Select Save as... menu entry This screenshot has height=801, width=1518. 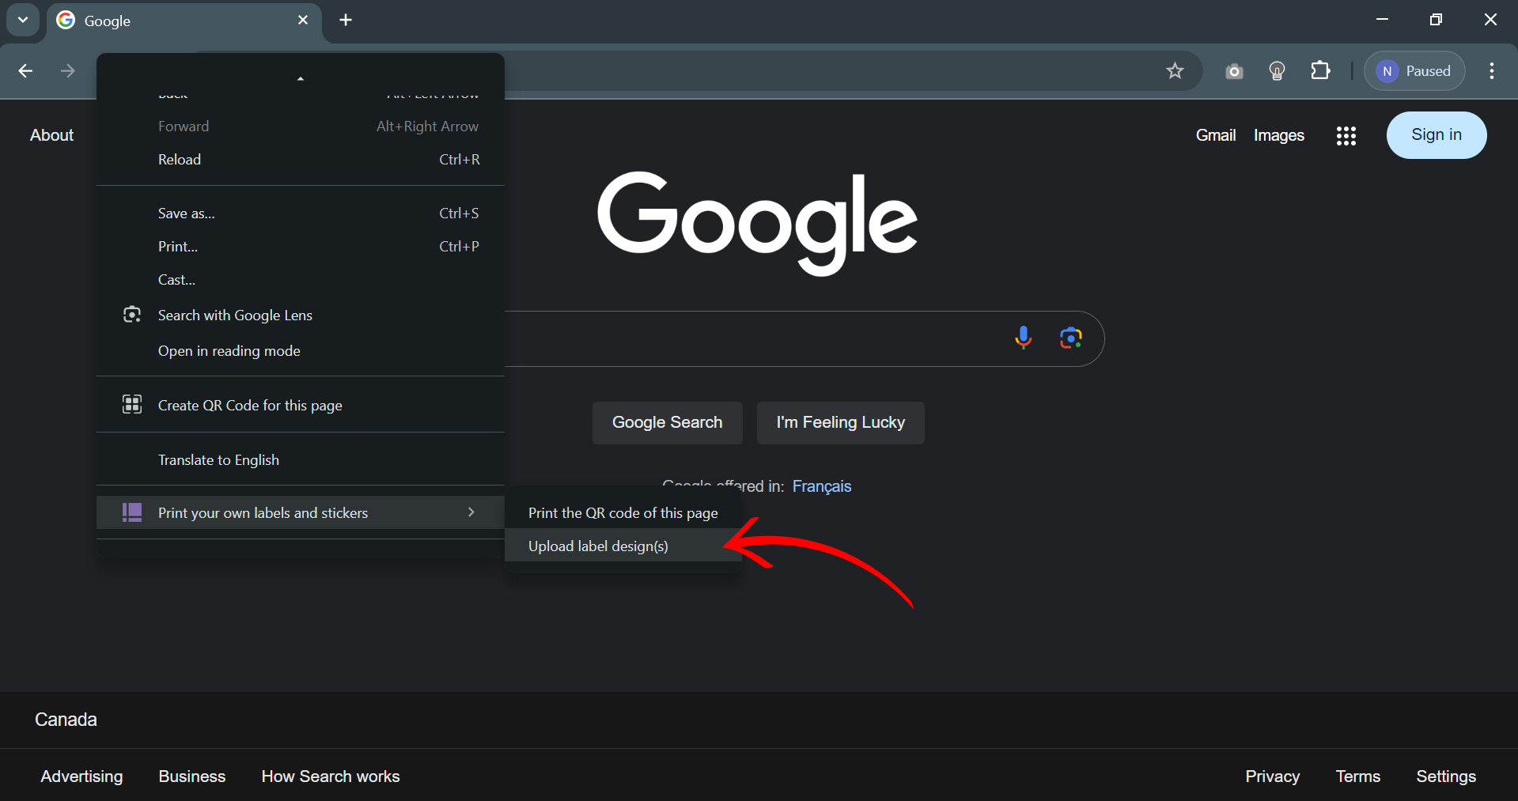301,213
